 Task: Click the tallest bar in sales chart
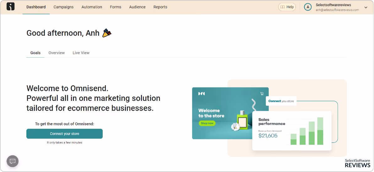point(320,131)
